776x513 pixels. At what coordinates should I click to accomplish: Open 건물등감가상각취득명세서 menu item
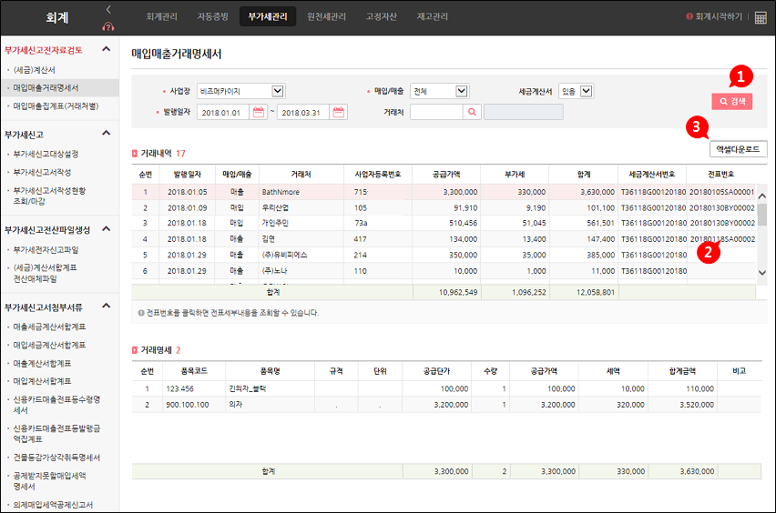pos(56,458)
